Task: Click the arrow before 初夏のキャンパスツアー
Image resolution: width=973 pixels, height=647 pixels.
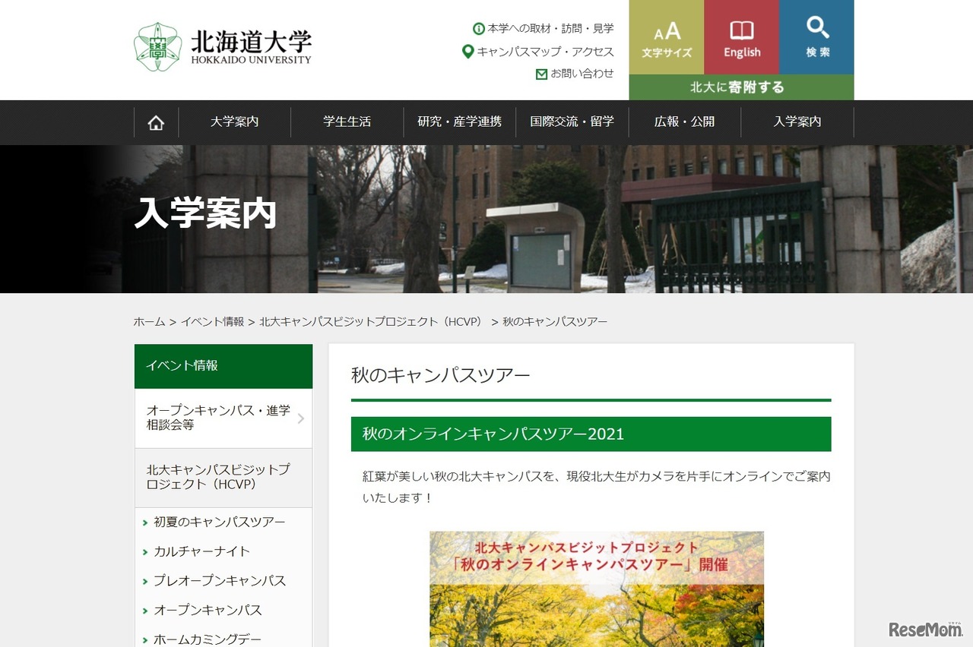Action: 144,522
